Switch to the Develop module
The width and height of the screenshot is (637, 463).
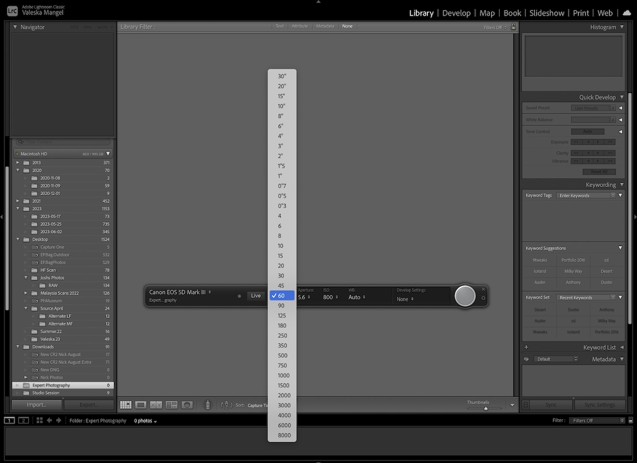pyautogui.click(x=456, y=13)
